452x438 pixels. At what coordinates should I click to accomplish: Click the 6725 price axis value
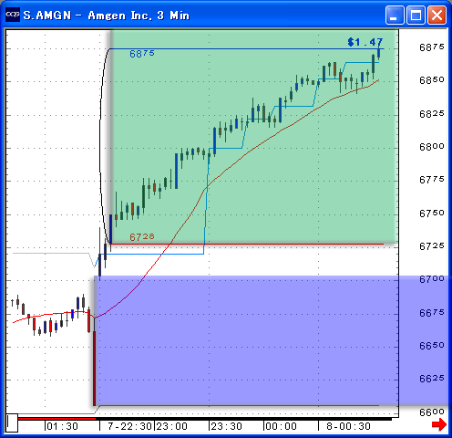tap(432, 246)
